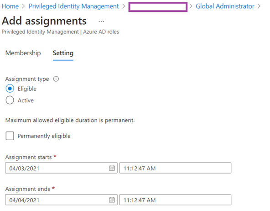This screenshot has width=270, height=211.
Task: Click the 'Permanently eligible' label text
Action: (44, 136)
